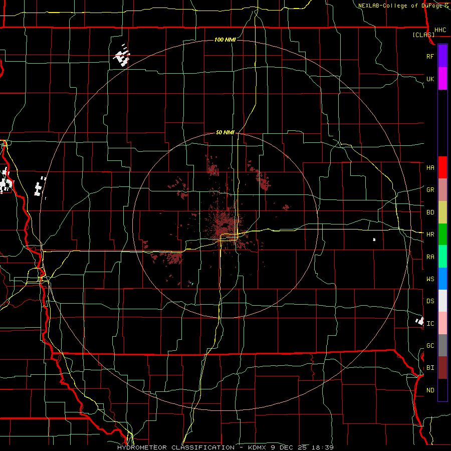Click the 9 DEC 25 date text
The height and width of the screenshot is (451, 451).
click(290, 447)
